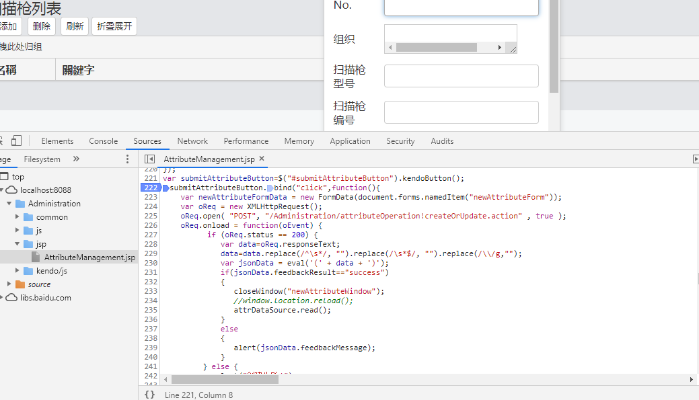Click the 组织 box horizontal scrollbar thumb
The width and height of the screenshot is (699, 400).
coord(437,47)
